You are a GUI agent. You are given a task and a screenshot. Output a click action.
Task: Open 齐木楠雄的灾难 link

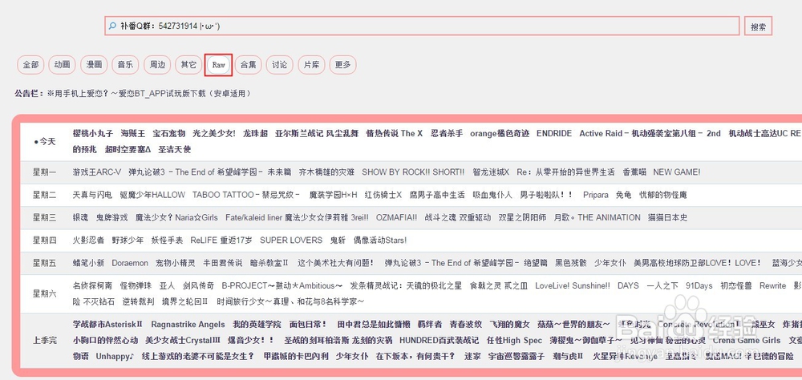tap(326, 172)
